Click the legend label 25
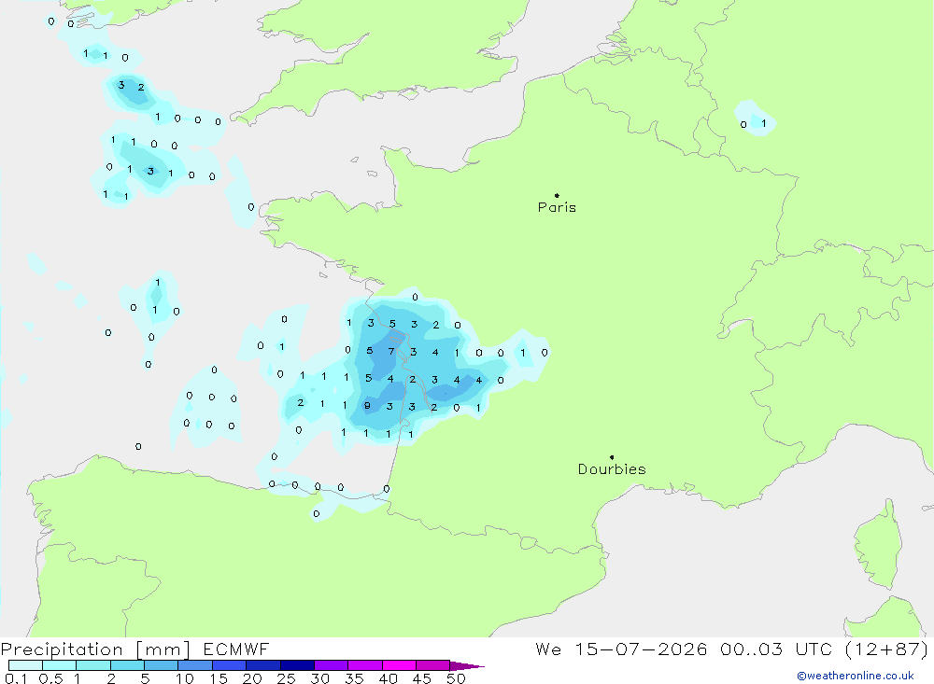 [x=286, y=678]
